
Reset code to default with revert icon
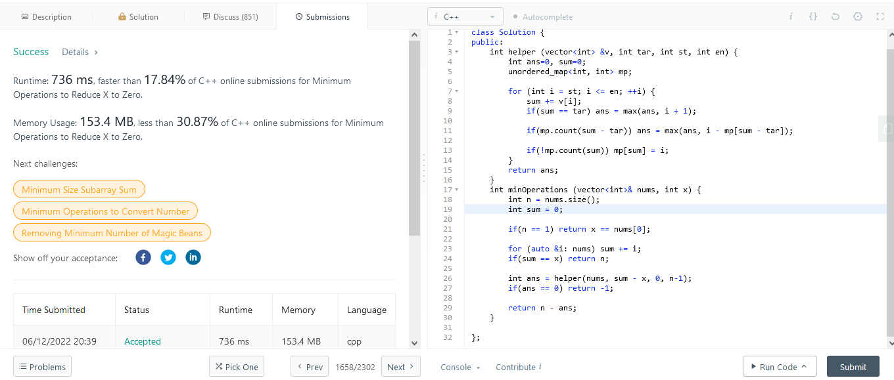(x=835, y=16)
